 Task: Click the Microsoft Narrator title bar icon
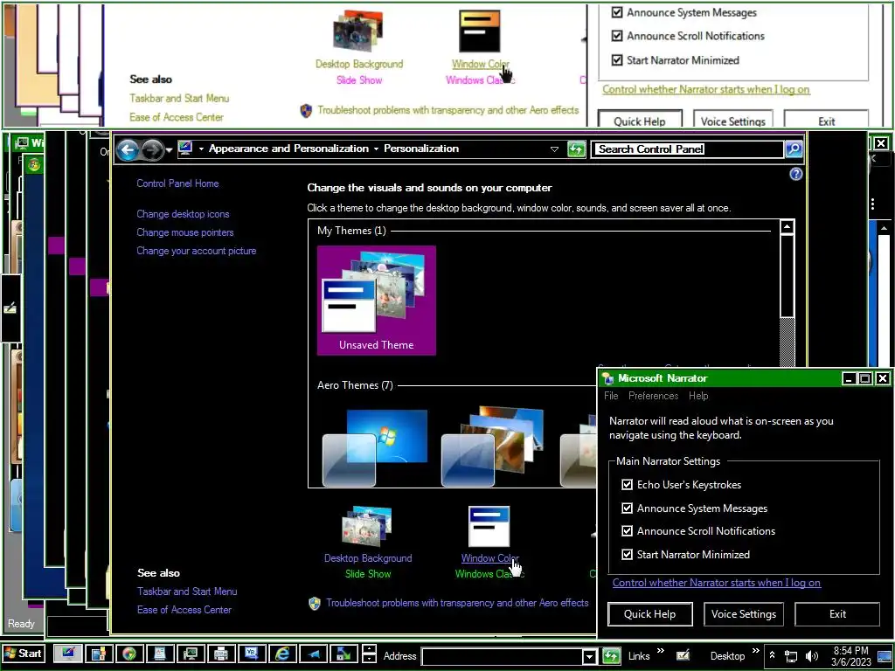point(608,378)
